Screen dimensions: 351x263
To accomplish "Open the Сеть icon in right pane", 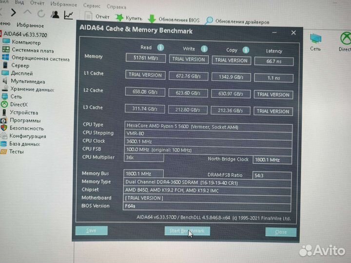I will pos(315,42).
